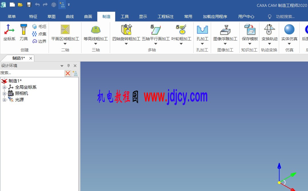Close the 设计环境 panel
This screenshot has width=308, height=191.
point(75,66)
